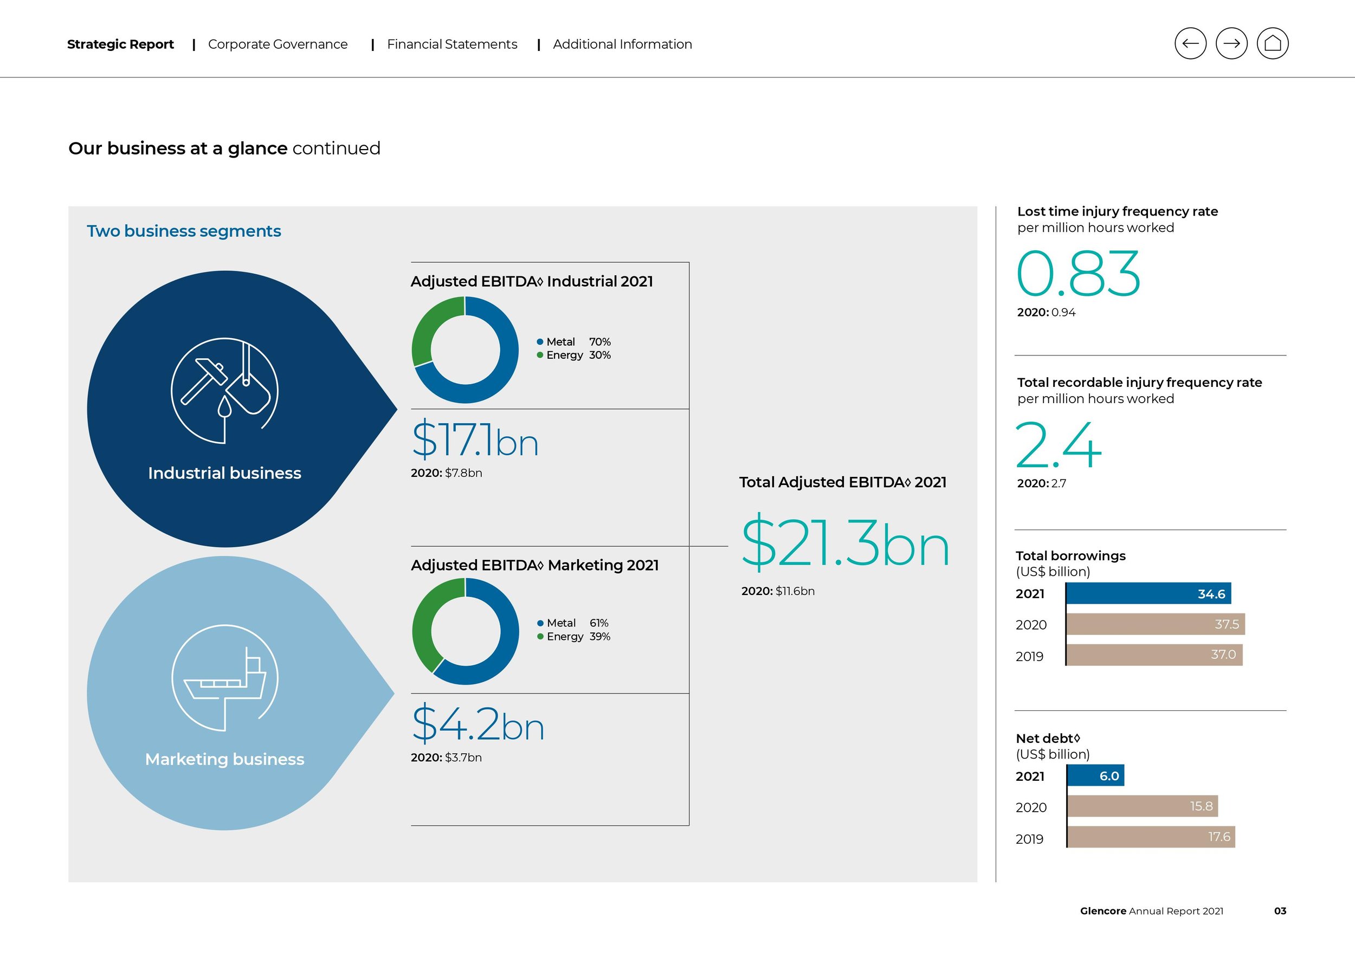The width and height of the screenshot is (1355, 958).
Task: Click the green Energy 39% legend dot
Action: (x=540, y=637)
